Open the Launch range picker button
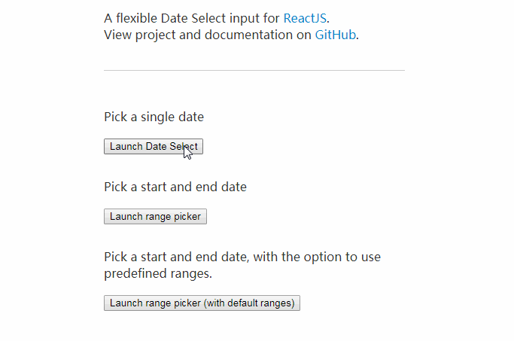Viewport: 514px width, 341px height. click(155, 217)
